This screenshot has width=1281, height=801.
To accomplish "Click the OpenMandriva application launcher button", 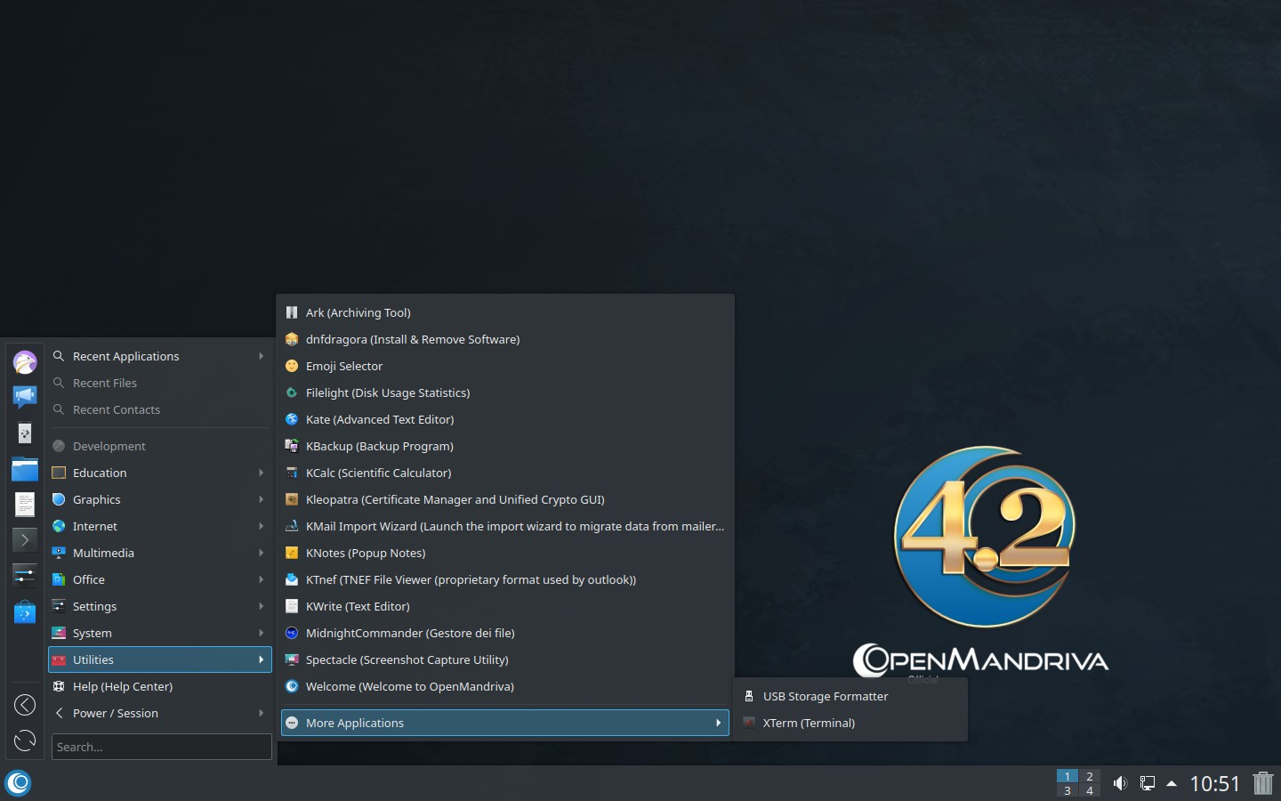I will pyautogui.click(x=19, y=783).
